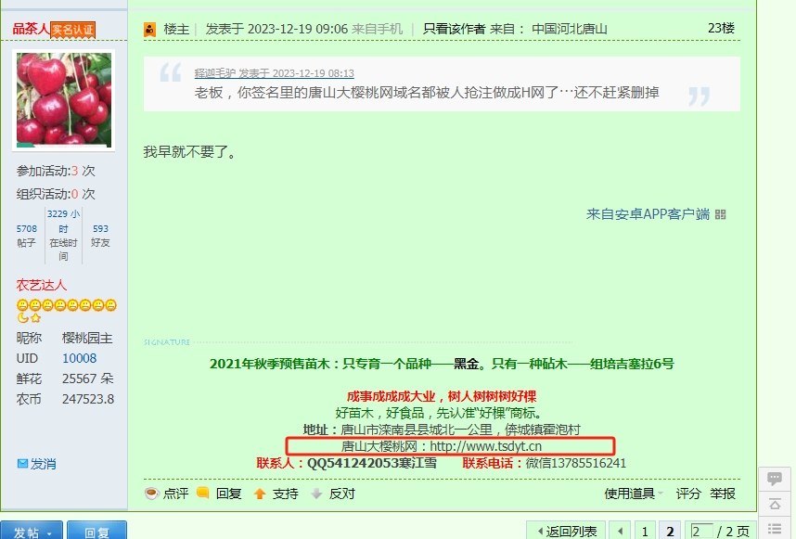Click the blue 回复 button at bottom

coord(97,531)
